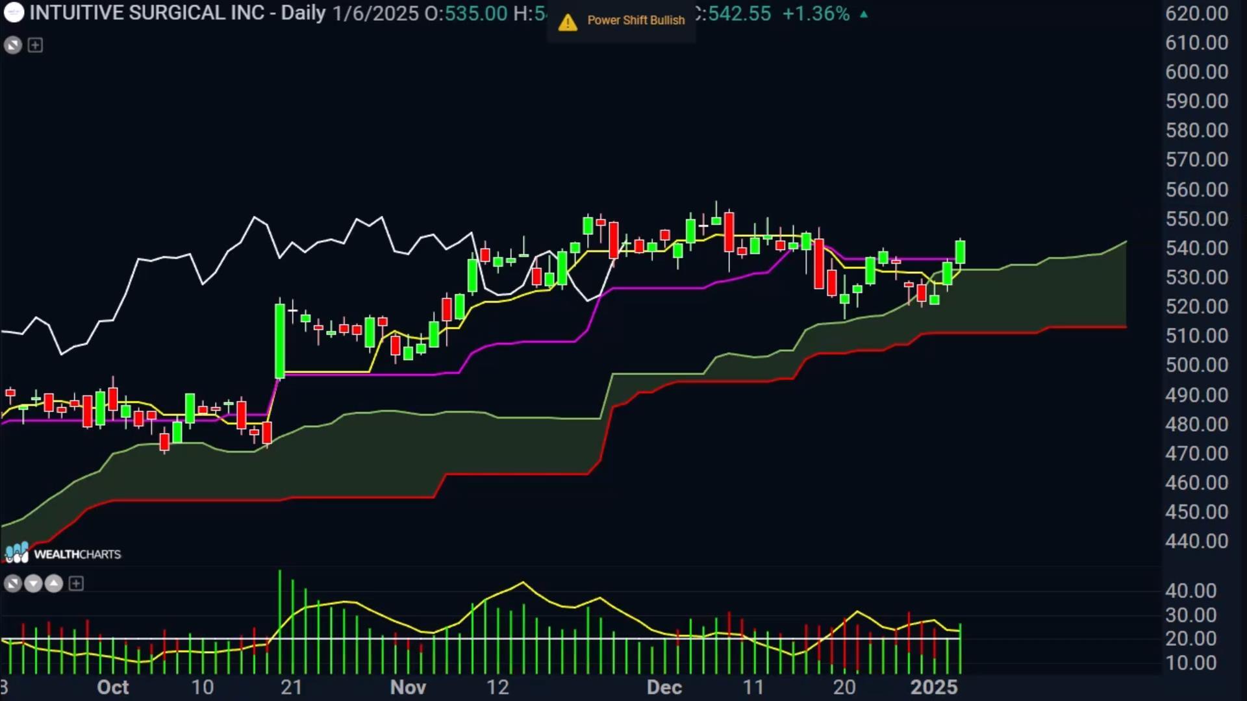This screenshot has height=701, width=1247.
Task: Add an indicator to the lower pane
Action: click(x=76, y=584)
